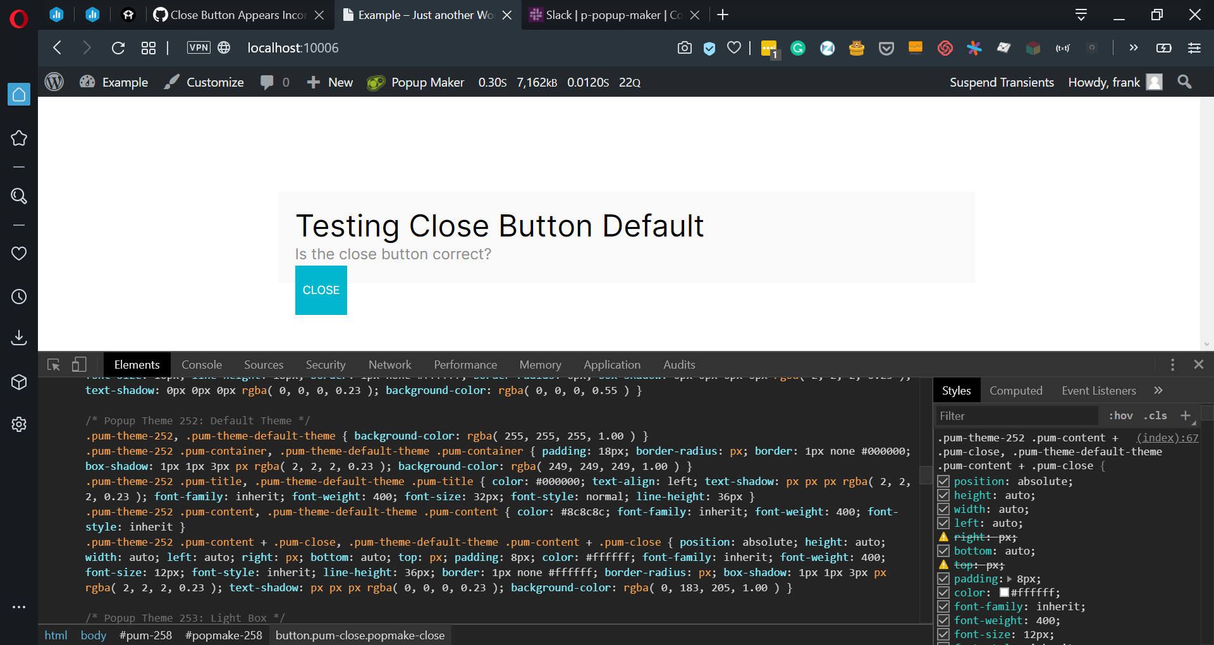Select the inspect element tool in DevTools

(x=53, y=365)
